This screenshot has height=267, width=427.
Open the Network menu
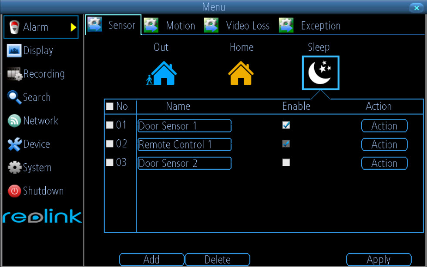(41, 121)
